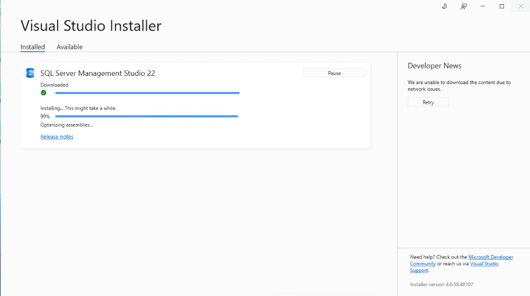Select the SQL Server Management Studio 22 title
The image size is (530, 296).
pyautogui.click(x=97, y=73)
